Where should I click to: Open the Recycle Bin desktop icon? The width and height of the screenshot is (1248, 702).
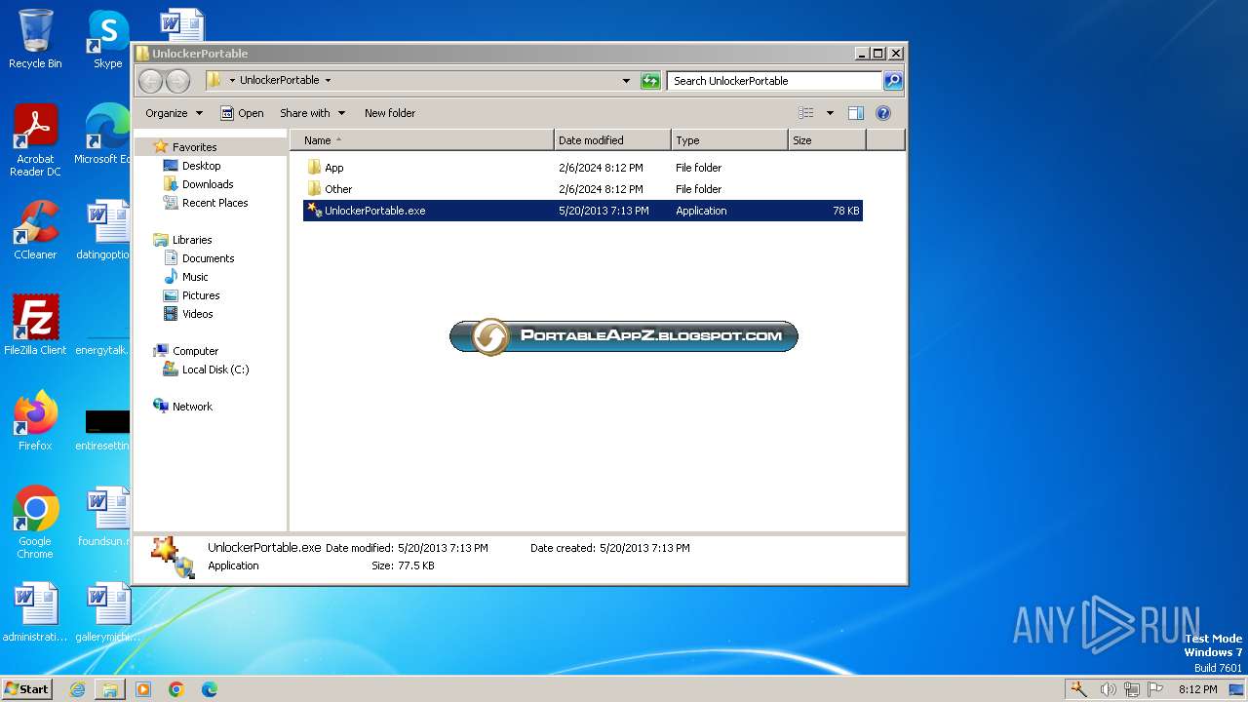click(35, 39)
